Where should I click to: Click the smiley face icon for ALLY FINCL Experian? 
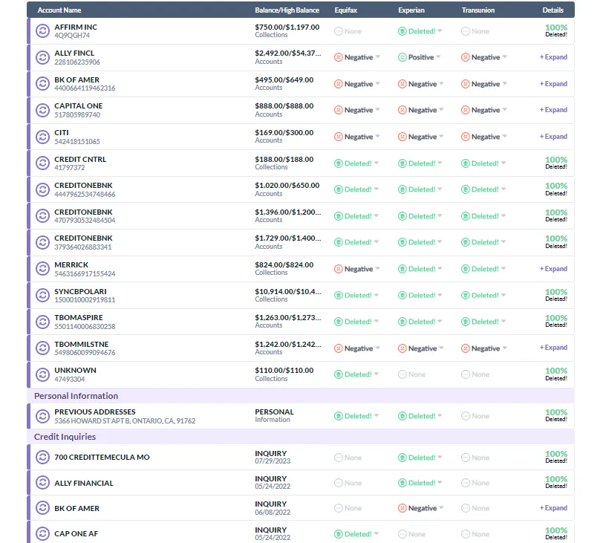[x=402, y=57]
